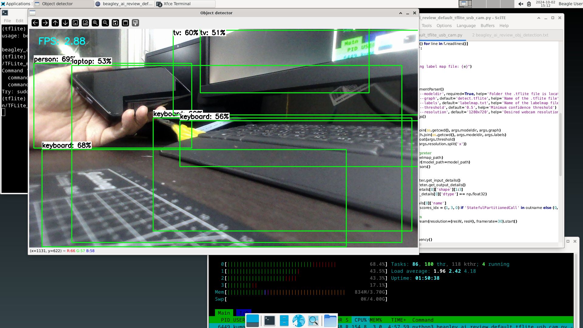Sort htop by TIME+ column
Viewport: 583px width, 328px height.
(398, 320)
